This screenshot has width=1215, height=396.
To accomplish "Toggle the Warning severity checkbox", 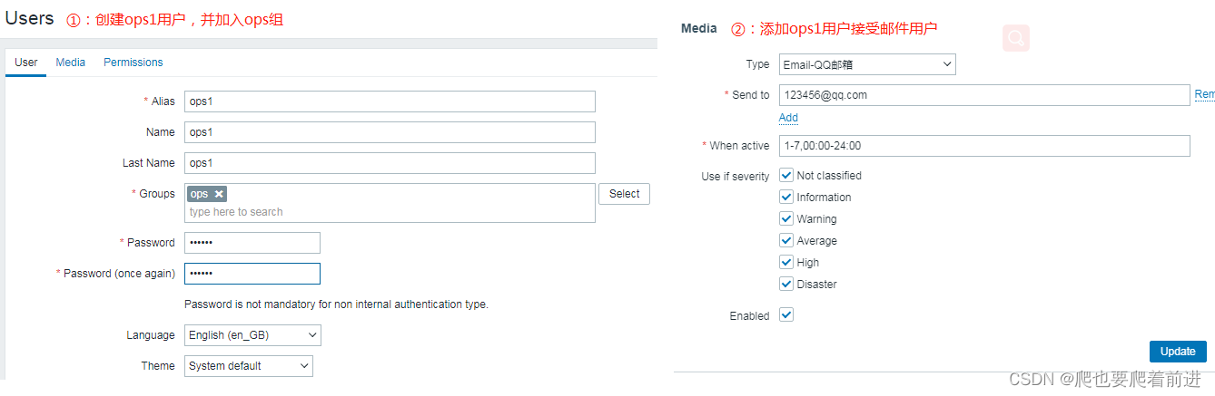I will click(786, 218).
